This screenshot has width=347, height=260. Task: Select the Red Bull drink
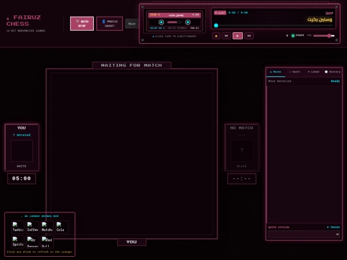47,241
